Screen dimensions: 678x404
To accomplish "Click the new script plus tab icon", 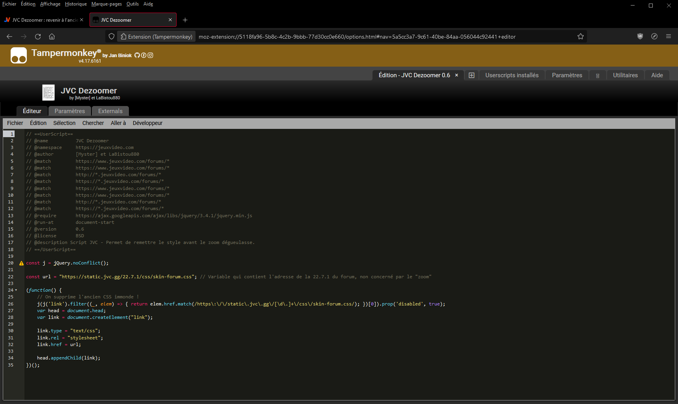I will coord(471,75).
